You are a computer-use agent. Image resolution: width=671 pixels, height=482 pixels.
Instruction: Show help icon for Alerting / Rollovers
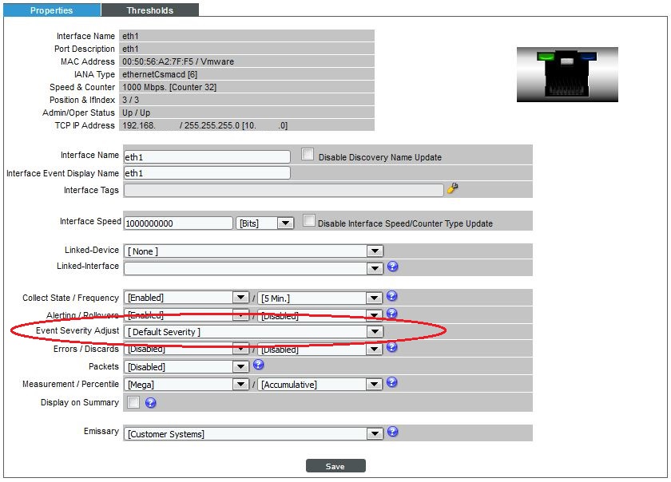(x=391, y=313)
